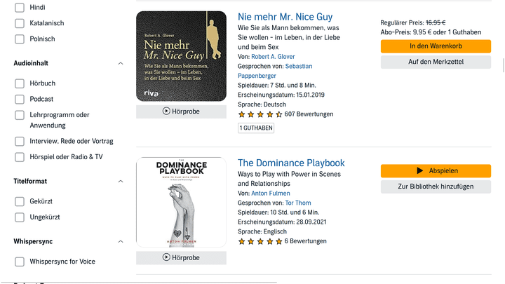Open narrator link Tor Thom

pos(297,203)
